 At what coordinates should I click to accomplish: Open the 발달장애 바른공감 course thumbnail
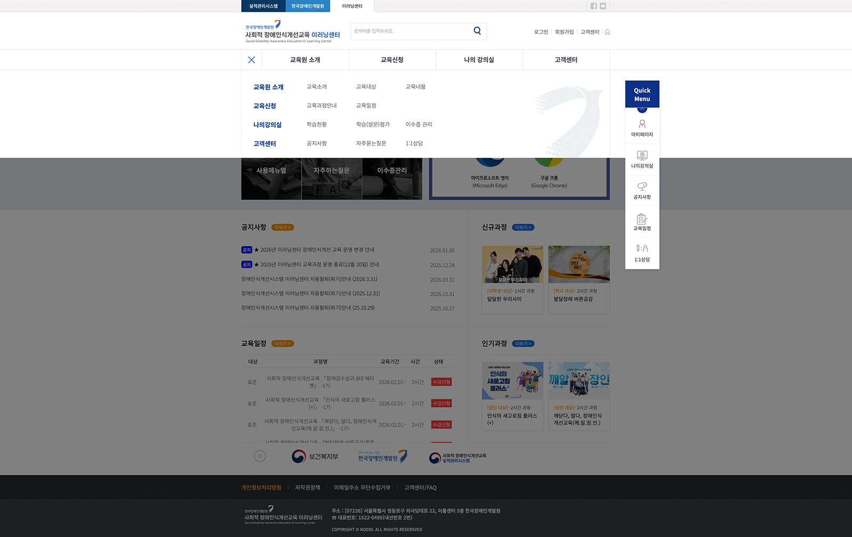[579, 264]
